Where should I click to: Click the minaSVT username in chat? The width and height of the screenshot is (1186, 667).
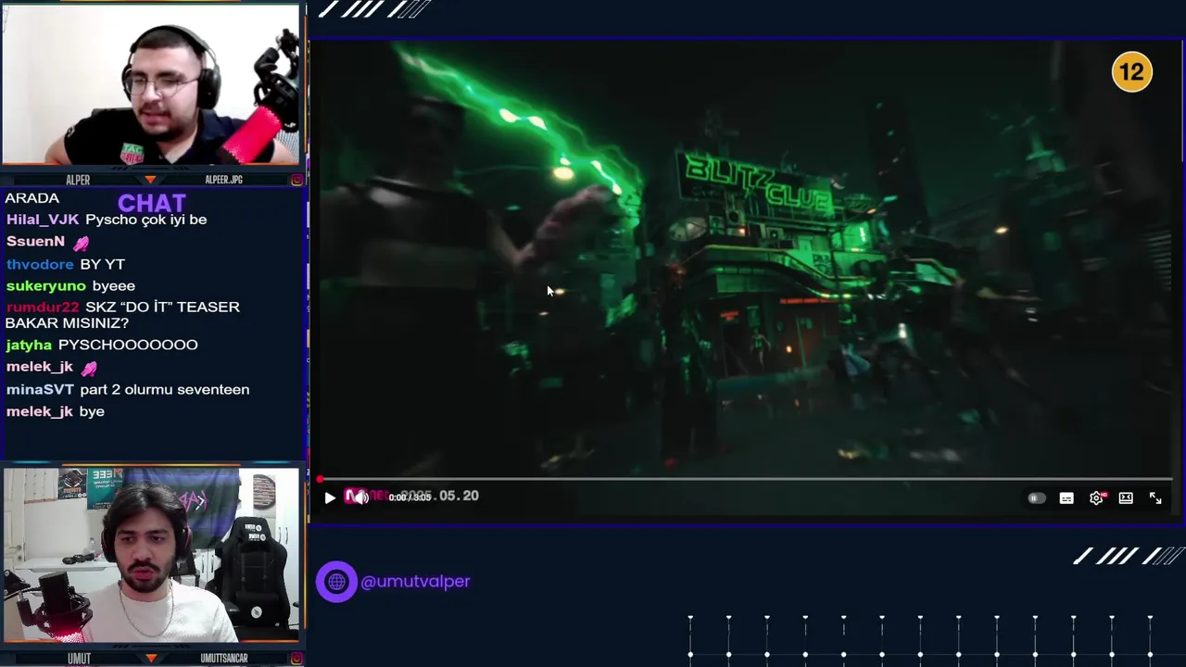[40, 390]
